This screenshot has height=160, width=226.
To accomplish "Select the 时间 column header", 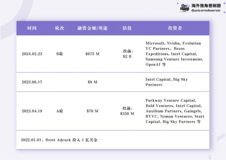I will [x=32, y=29].
